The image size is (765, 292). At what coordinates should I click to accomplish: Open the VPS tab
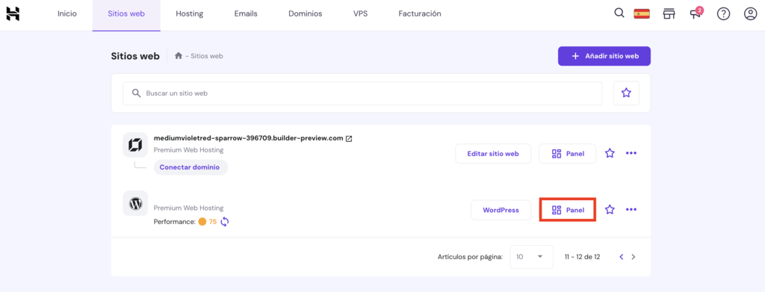click(x=361, y=13)
